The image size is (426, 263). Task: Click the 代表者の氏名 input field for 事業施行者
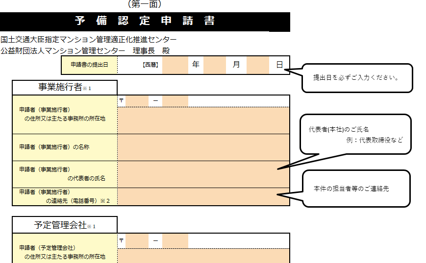click(203, 174)
